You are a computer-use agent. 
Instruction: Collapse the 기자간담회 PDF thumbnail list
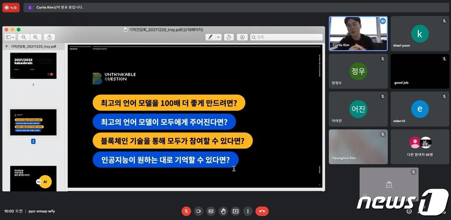point(6,46)
